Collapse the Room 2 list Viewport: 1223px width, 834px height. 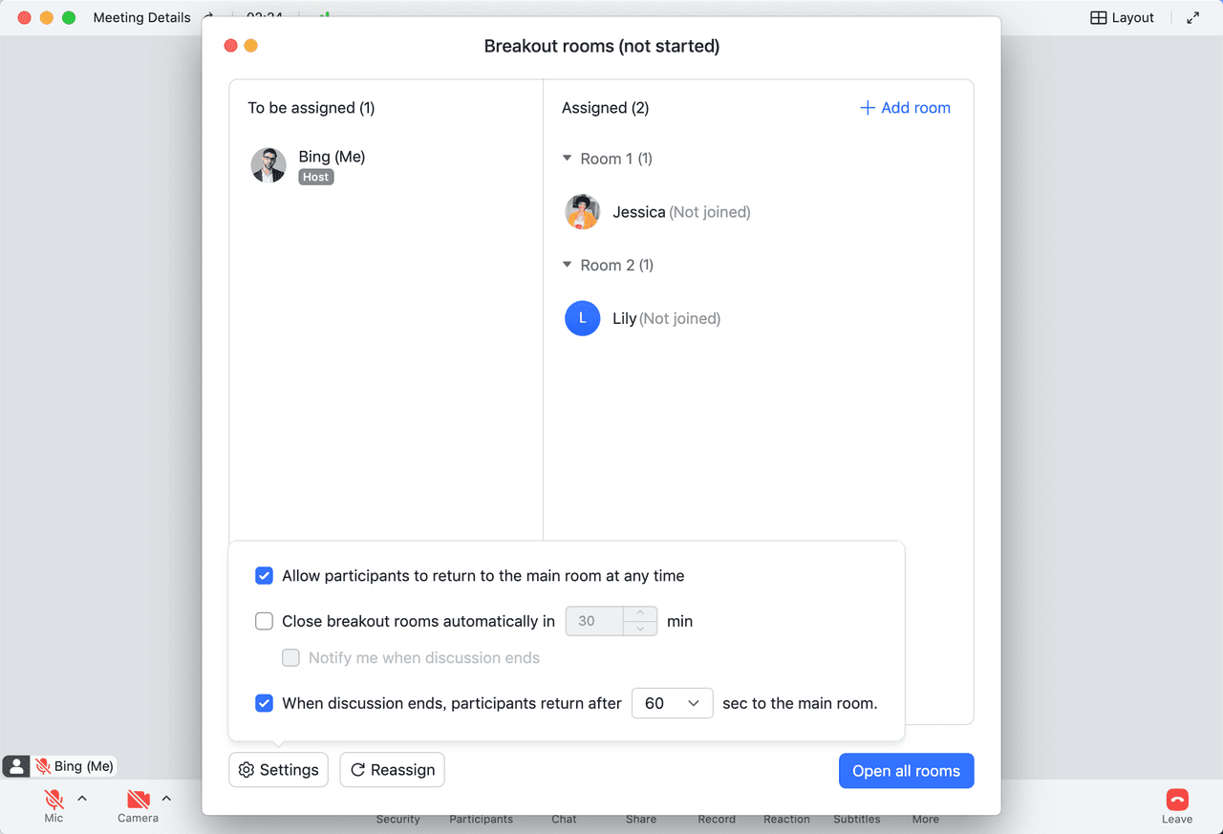click(x=568, y=265)
